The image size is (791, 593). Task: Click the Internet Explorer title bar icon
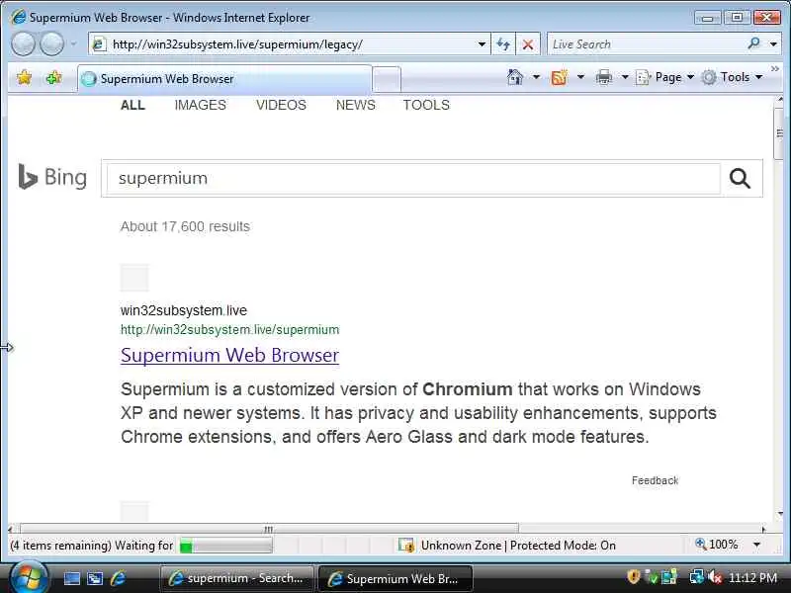(18, 17)
